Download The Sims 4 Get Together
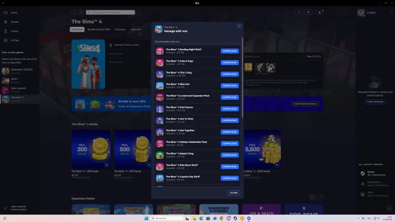The image size is (395, 222). point(229,132)
